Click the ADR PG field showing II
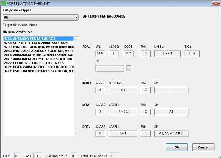The image size is (221, 158). [x=145, y=54]
